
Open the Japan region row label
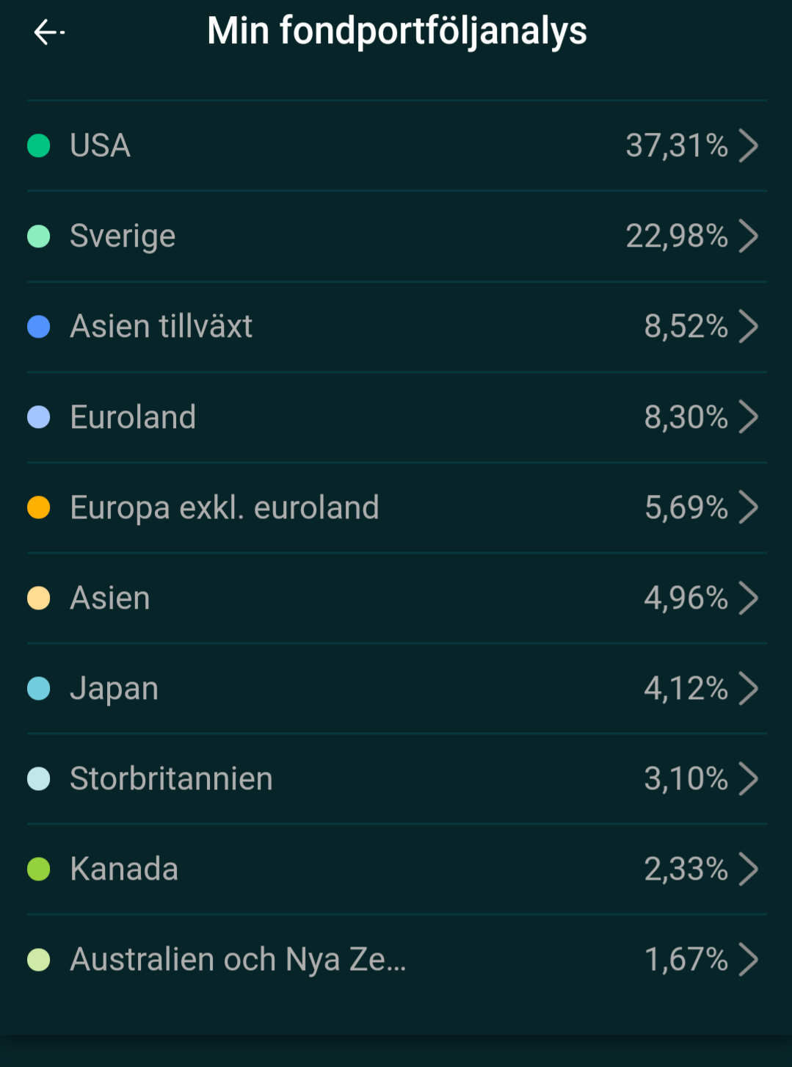tap(114, 689)
